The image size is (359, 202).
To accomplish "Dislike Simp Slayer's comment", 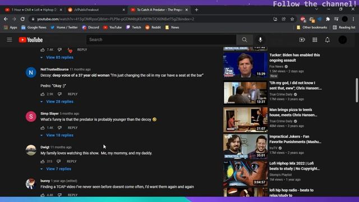I will 60,128.
